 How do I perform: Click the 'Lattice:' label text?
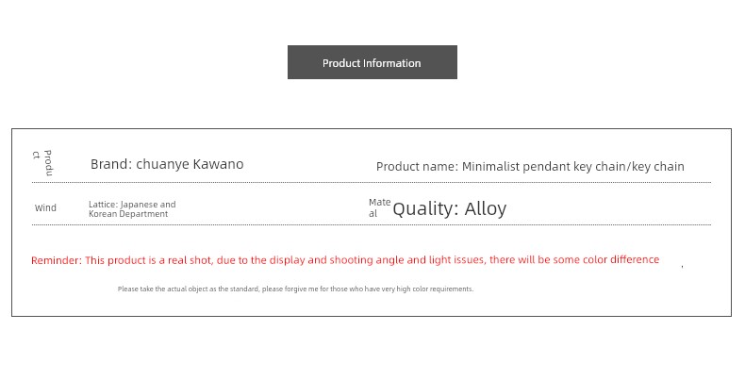point(103,205)
